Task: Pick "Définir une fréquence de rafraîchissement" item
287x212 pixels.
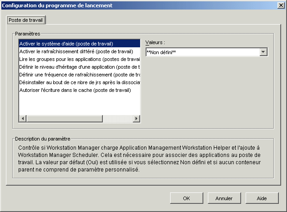Action: (x=79, y=75)
